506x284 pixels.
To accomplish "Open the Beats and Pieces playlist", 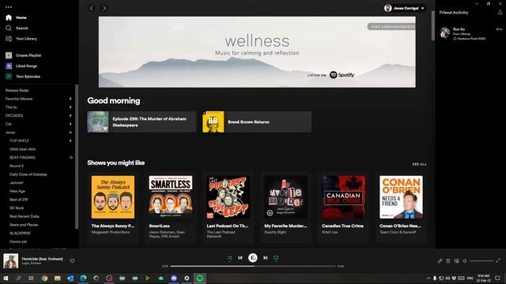I will point(24,225).
